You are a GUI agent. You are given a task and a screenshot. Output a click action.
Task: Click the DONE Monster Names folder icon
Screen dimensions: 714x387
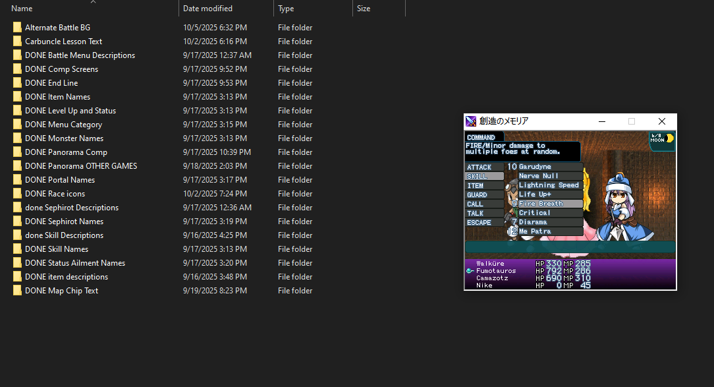pos(17,138)
